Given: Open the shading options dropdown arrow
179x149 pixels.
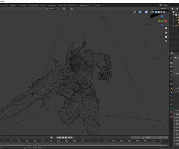Looking at the screenshot, I should click(x=167, y=12).
